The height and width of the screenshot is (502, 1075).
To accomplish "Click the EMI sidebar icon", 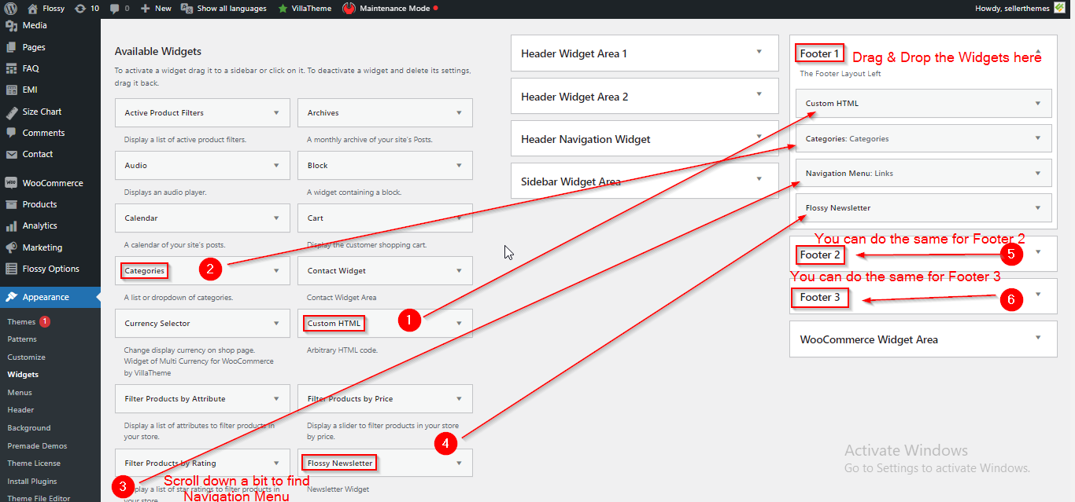I will click(11, 90).
